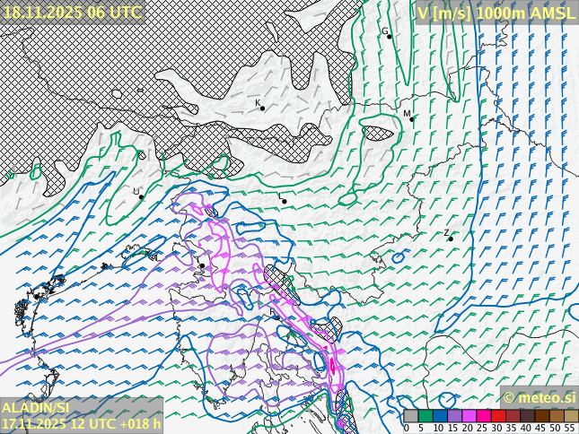The height and width of the screenshot is (434, 579).
Task: Click the purple 15 m/s legend swatch
Action: 454,416
